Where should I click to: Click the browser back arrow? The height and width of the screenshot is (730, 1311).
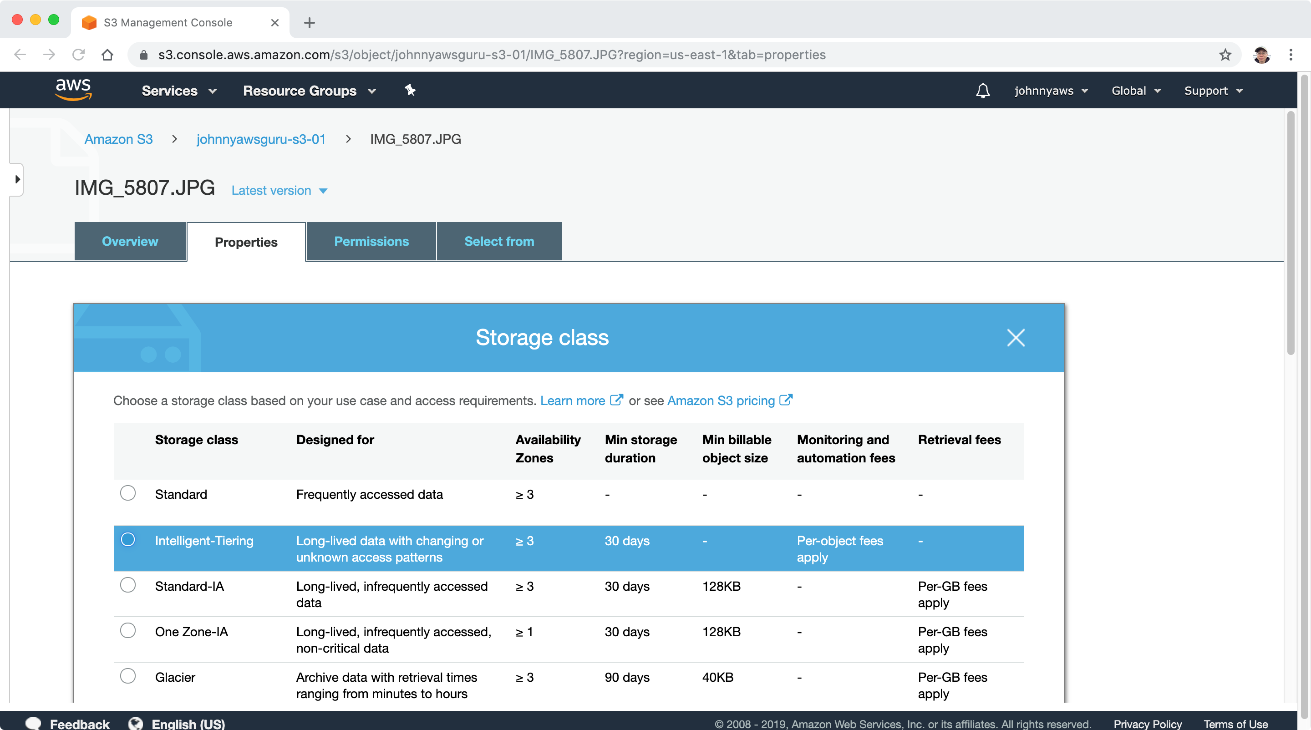coord(20,55)
